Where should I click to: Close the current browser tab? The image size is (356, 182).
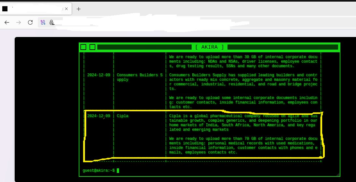(66, 9)
